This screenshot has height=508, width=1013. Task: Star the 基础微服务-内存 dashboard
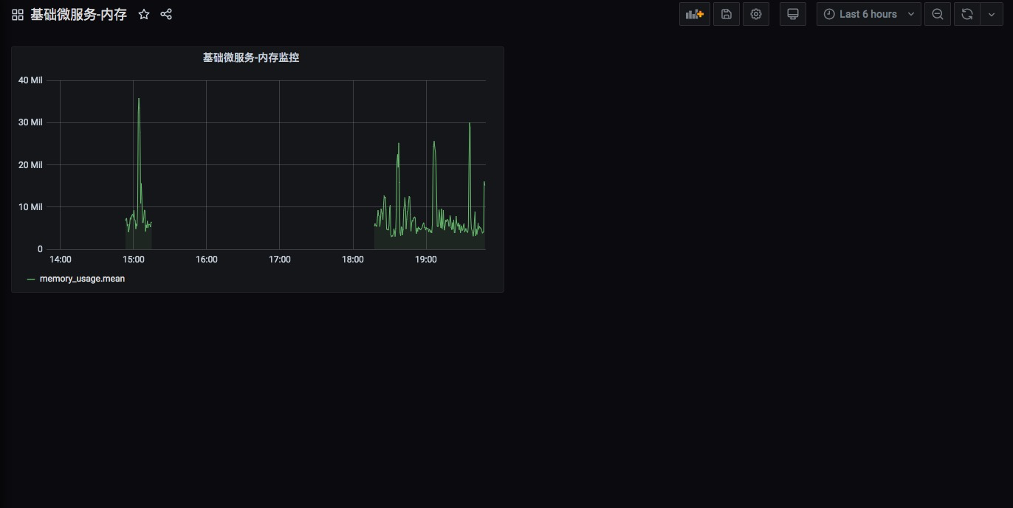[144, 14]
